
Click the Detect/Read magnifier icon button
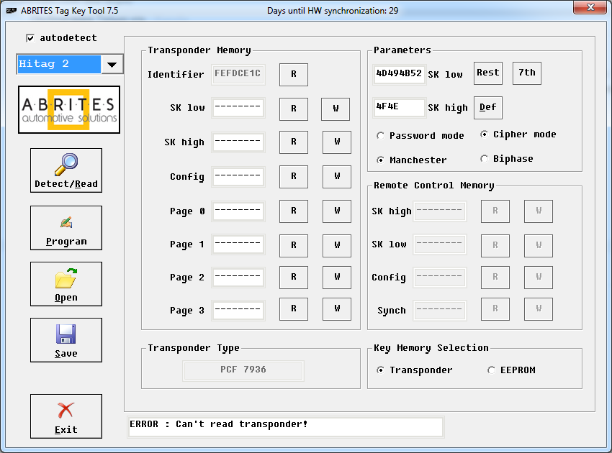pyautogui.click(x=66, y=170)
